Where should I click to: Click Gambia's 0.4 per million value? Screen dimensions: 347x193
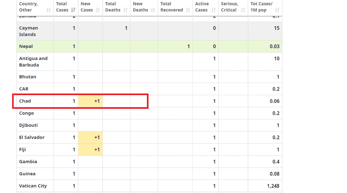pos(276,162)
